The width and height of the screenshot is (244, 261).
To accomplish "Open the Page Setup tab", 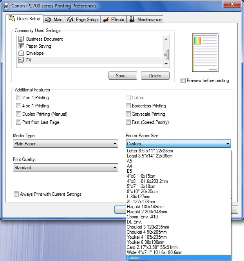I will (83, 20).
